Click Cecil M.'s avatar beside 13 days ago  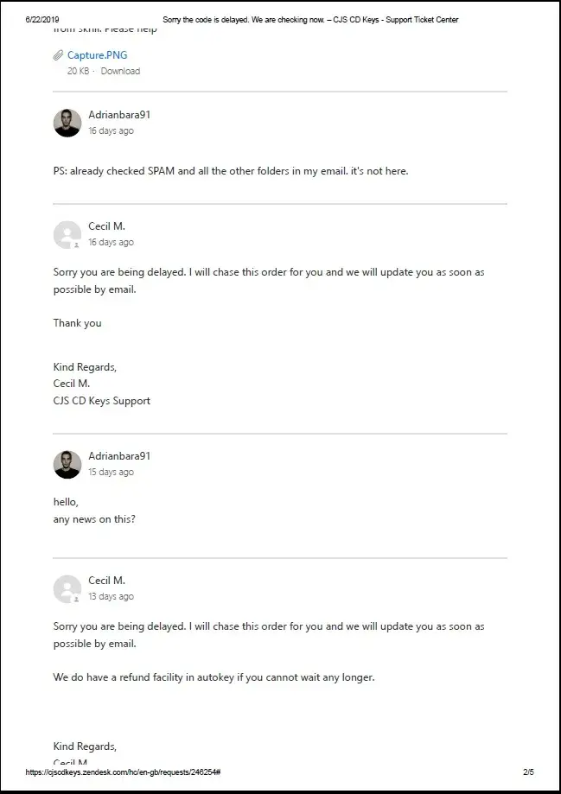click(67, 588)
